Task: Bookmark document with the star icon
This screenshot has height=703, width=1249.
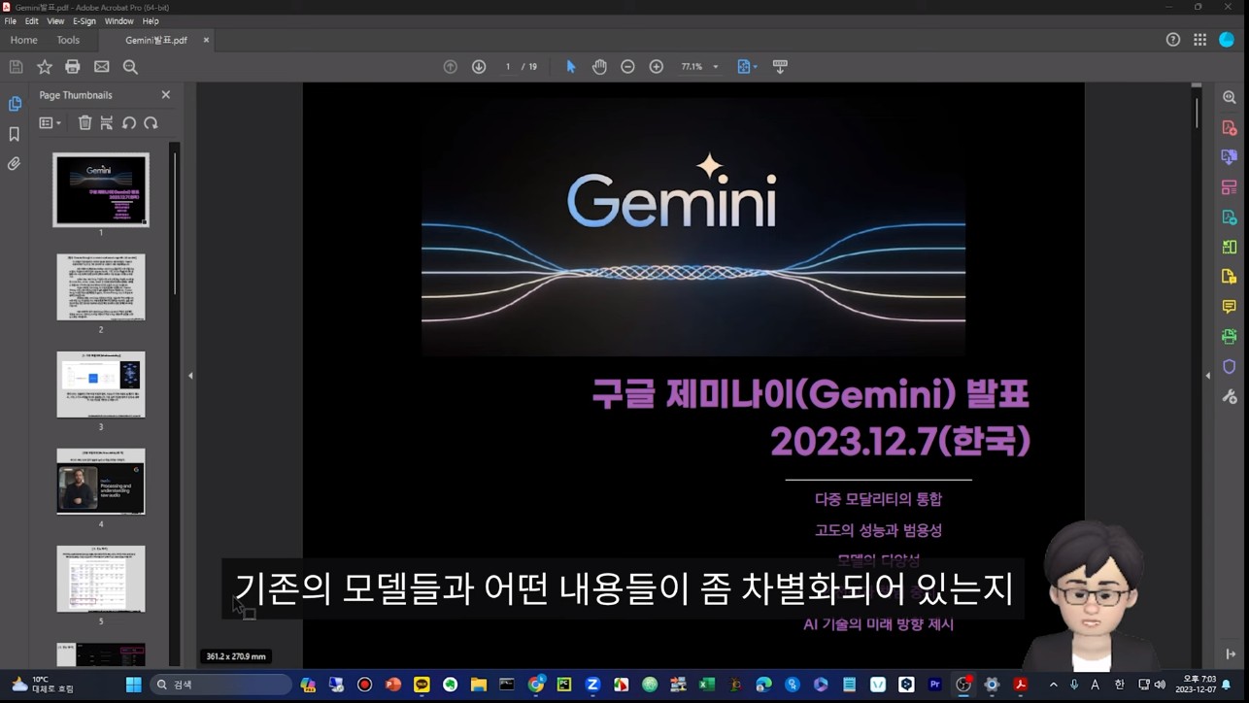Action: point(45,67)
